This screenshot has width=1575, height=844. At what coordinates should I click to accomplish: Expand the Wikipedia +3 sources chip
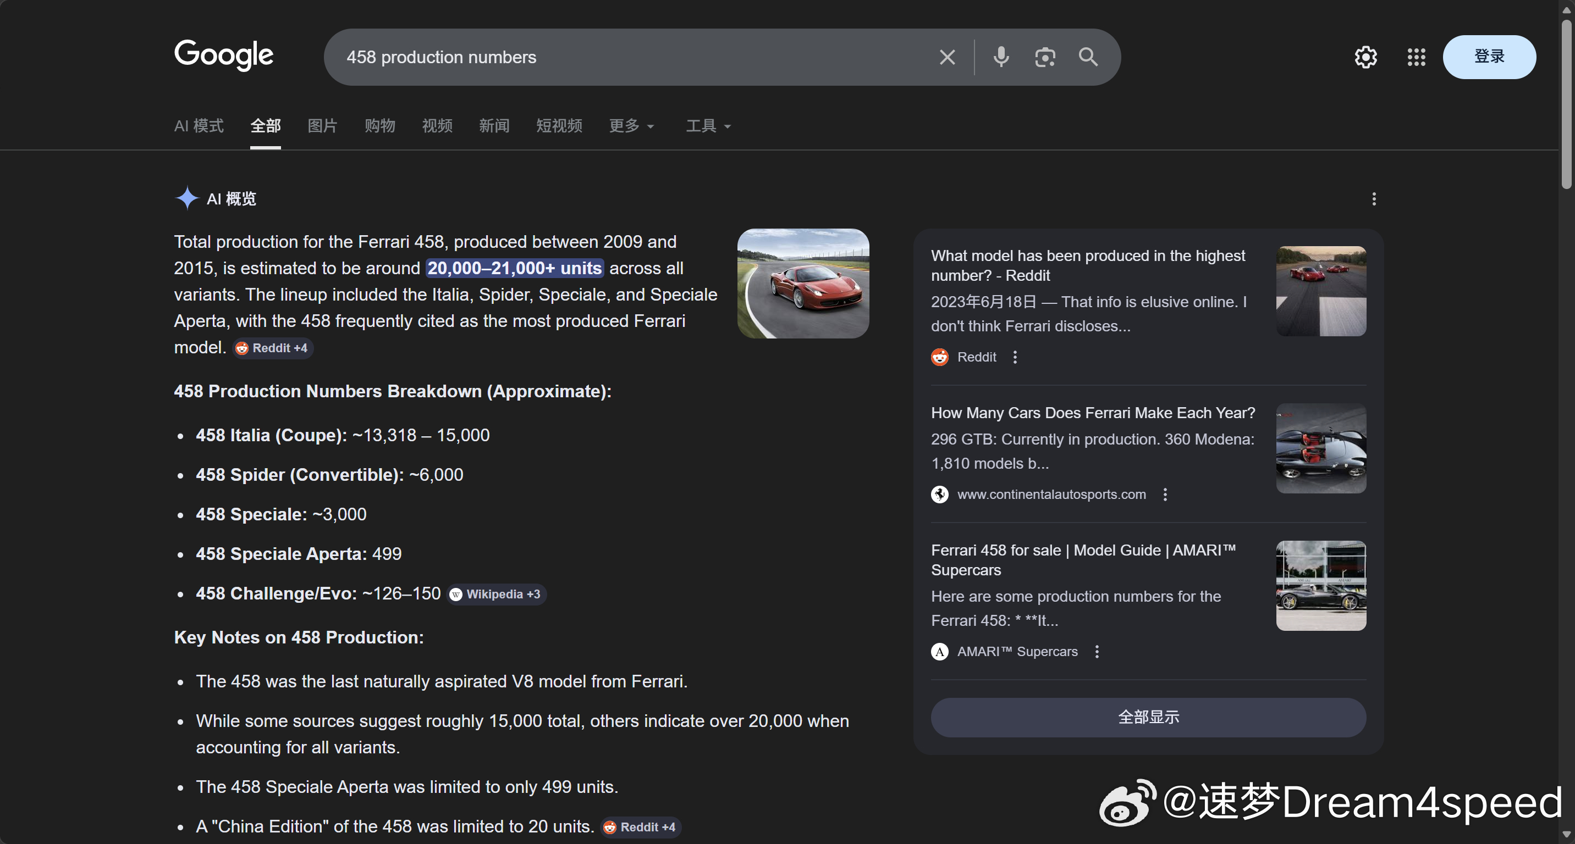(496, 594)
